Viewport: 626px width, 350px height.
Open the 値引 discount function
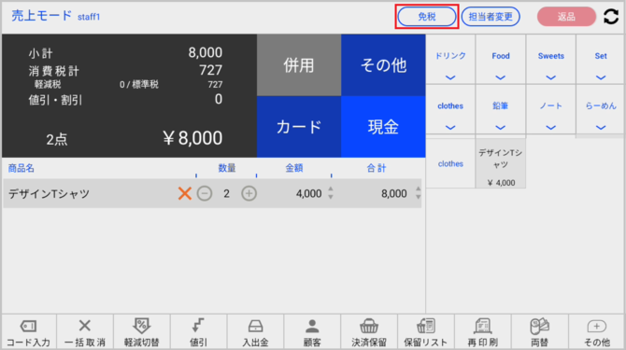pyautogui.click(x=198, y=332)
